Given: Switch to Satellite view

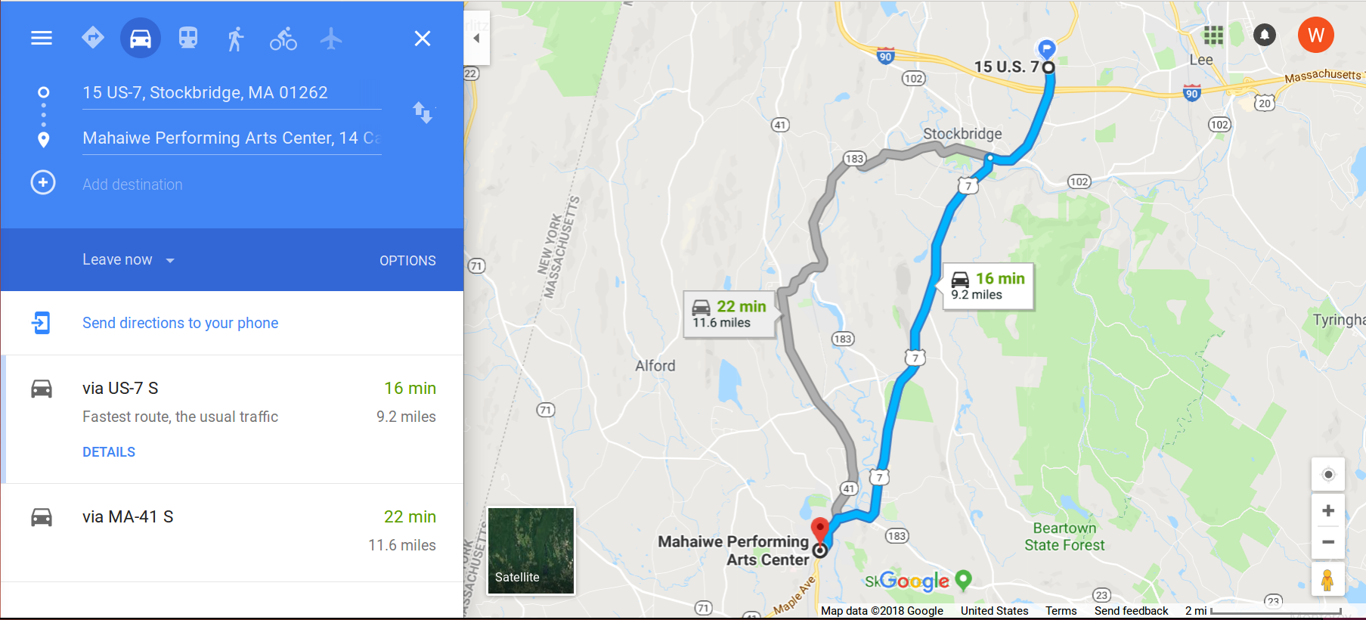Looking at the screenshot, I should click(531, 550).
